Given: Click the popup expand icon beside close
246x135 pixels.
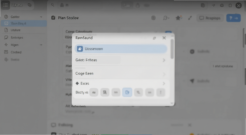Looking at the screenshot, I should 154,38.
